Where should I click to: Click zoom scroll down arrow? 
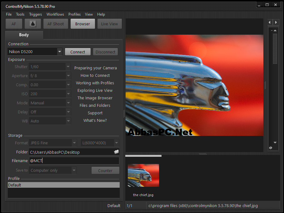pos(275,142)
